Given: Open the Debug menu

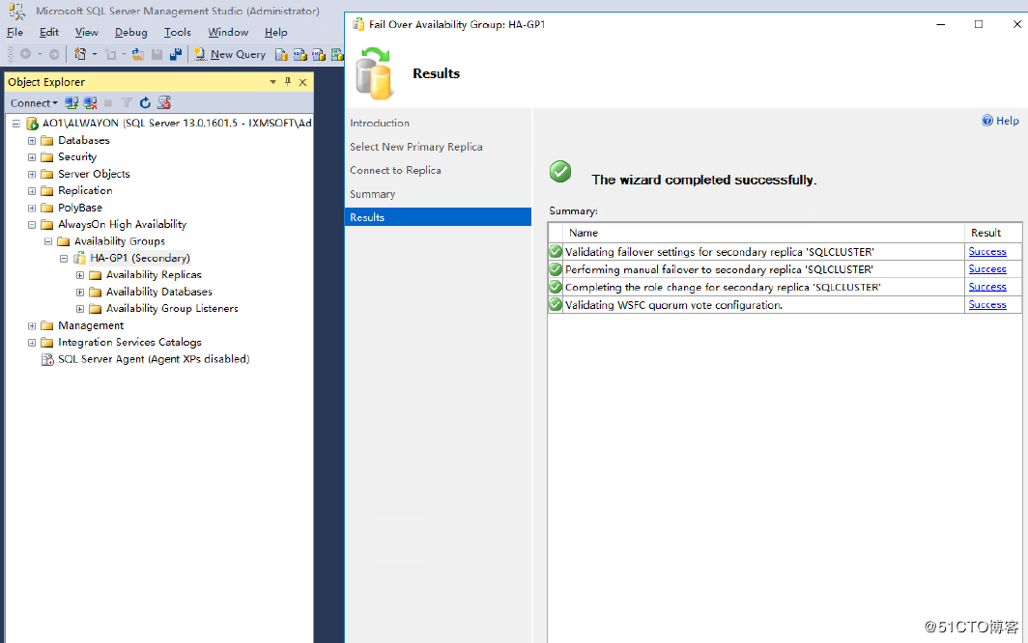Looking at the screenshot, I should coord(131,32).
